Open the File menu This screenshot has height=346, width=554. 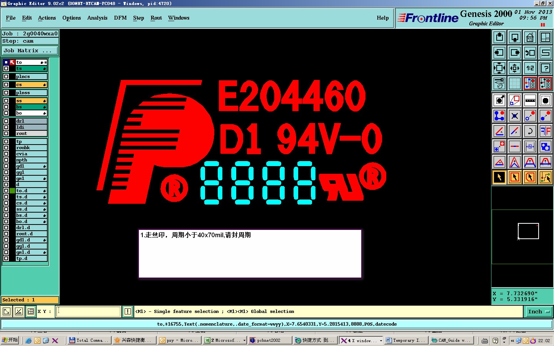coord(11,18)
